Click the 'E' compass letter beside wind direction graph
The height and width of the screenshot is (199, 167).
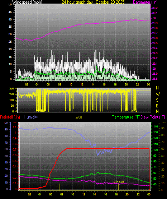tap(157, 106)
